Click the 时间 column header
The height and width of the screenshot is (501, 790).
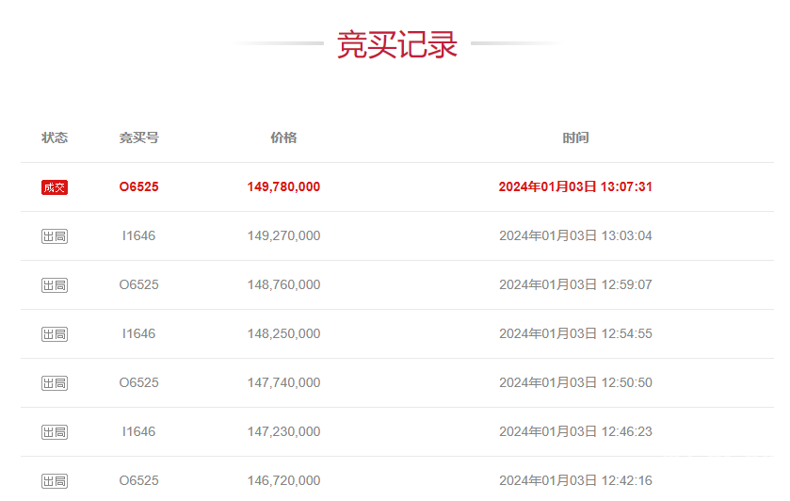(x=575, y=137)
